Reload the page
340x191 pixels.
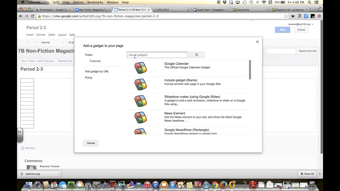[33, 16]
